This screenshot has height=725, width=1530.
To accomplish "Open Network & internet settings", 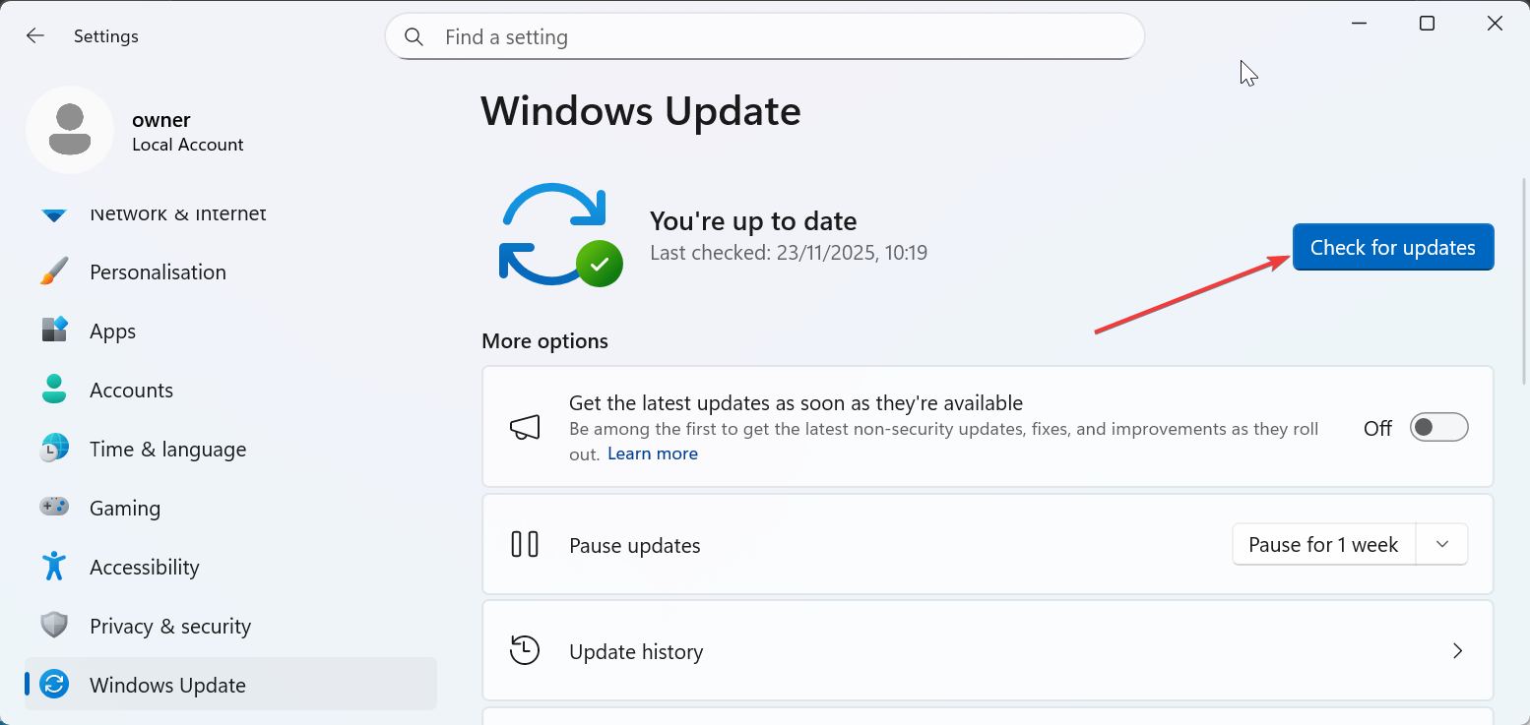I will 177,214.
